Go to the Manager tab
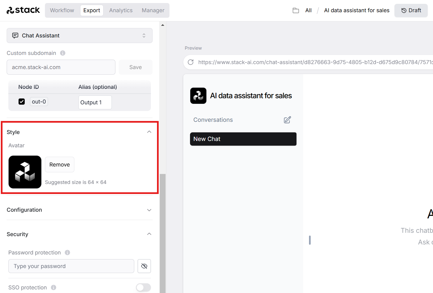The width and height of the screenshot is (433, 293). [153, 10]
